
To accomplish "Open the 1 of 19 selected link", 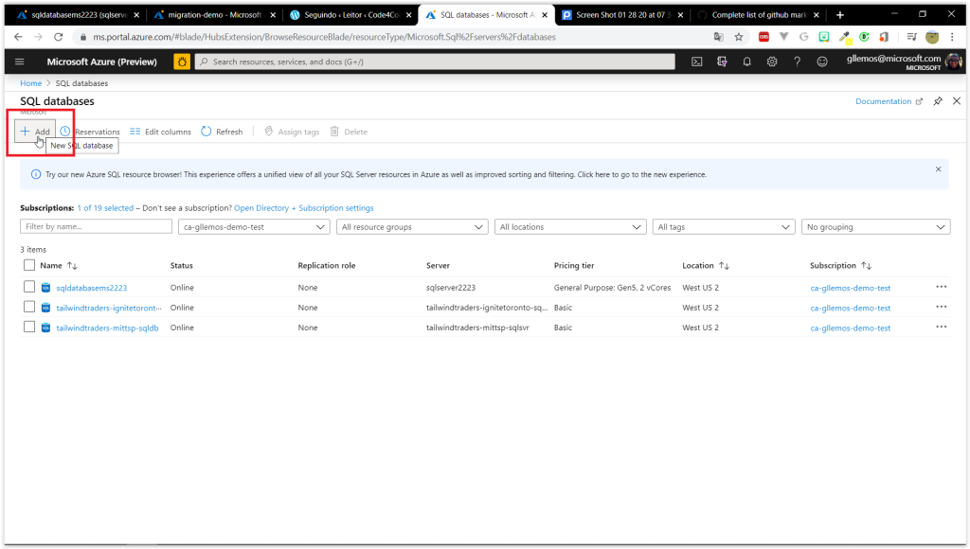I will click(105, 208).
